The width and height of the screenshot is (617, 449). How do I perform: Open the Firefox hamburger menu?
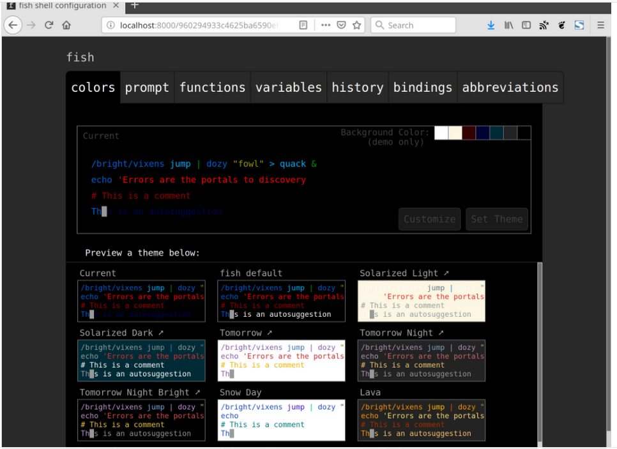pyautogui.click(x=600, y=26)
